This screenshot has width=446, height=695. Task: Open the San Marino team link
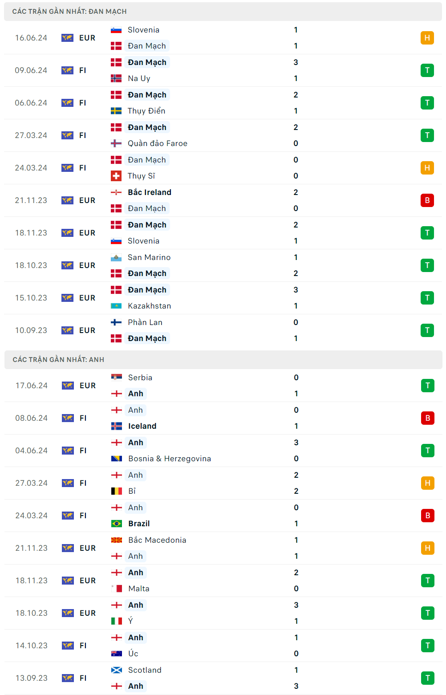(149, 257)
